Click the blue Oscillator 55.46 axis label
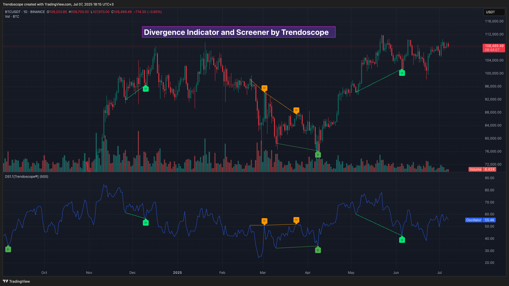Viewport: 509px width, 286px height. 480,220
